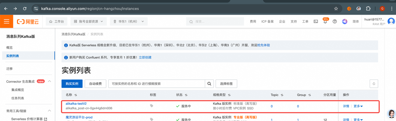The image size is (396, 121).
Task: Open the AI assistant purple star icon
Action: click(345, 21)
